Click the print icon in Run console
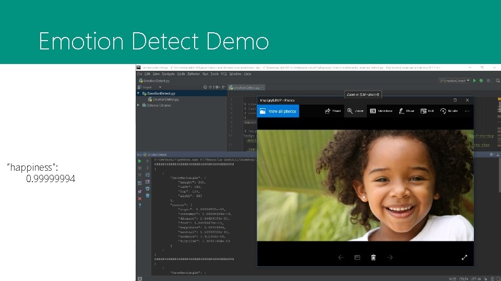This screenshot has width=501, height=281. click(147, 188)
